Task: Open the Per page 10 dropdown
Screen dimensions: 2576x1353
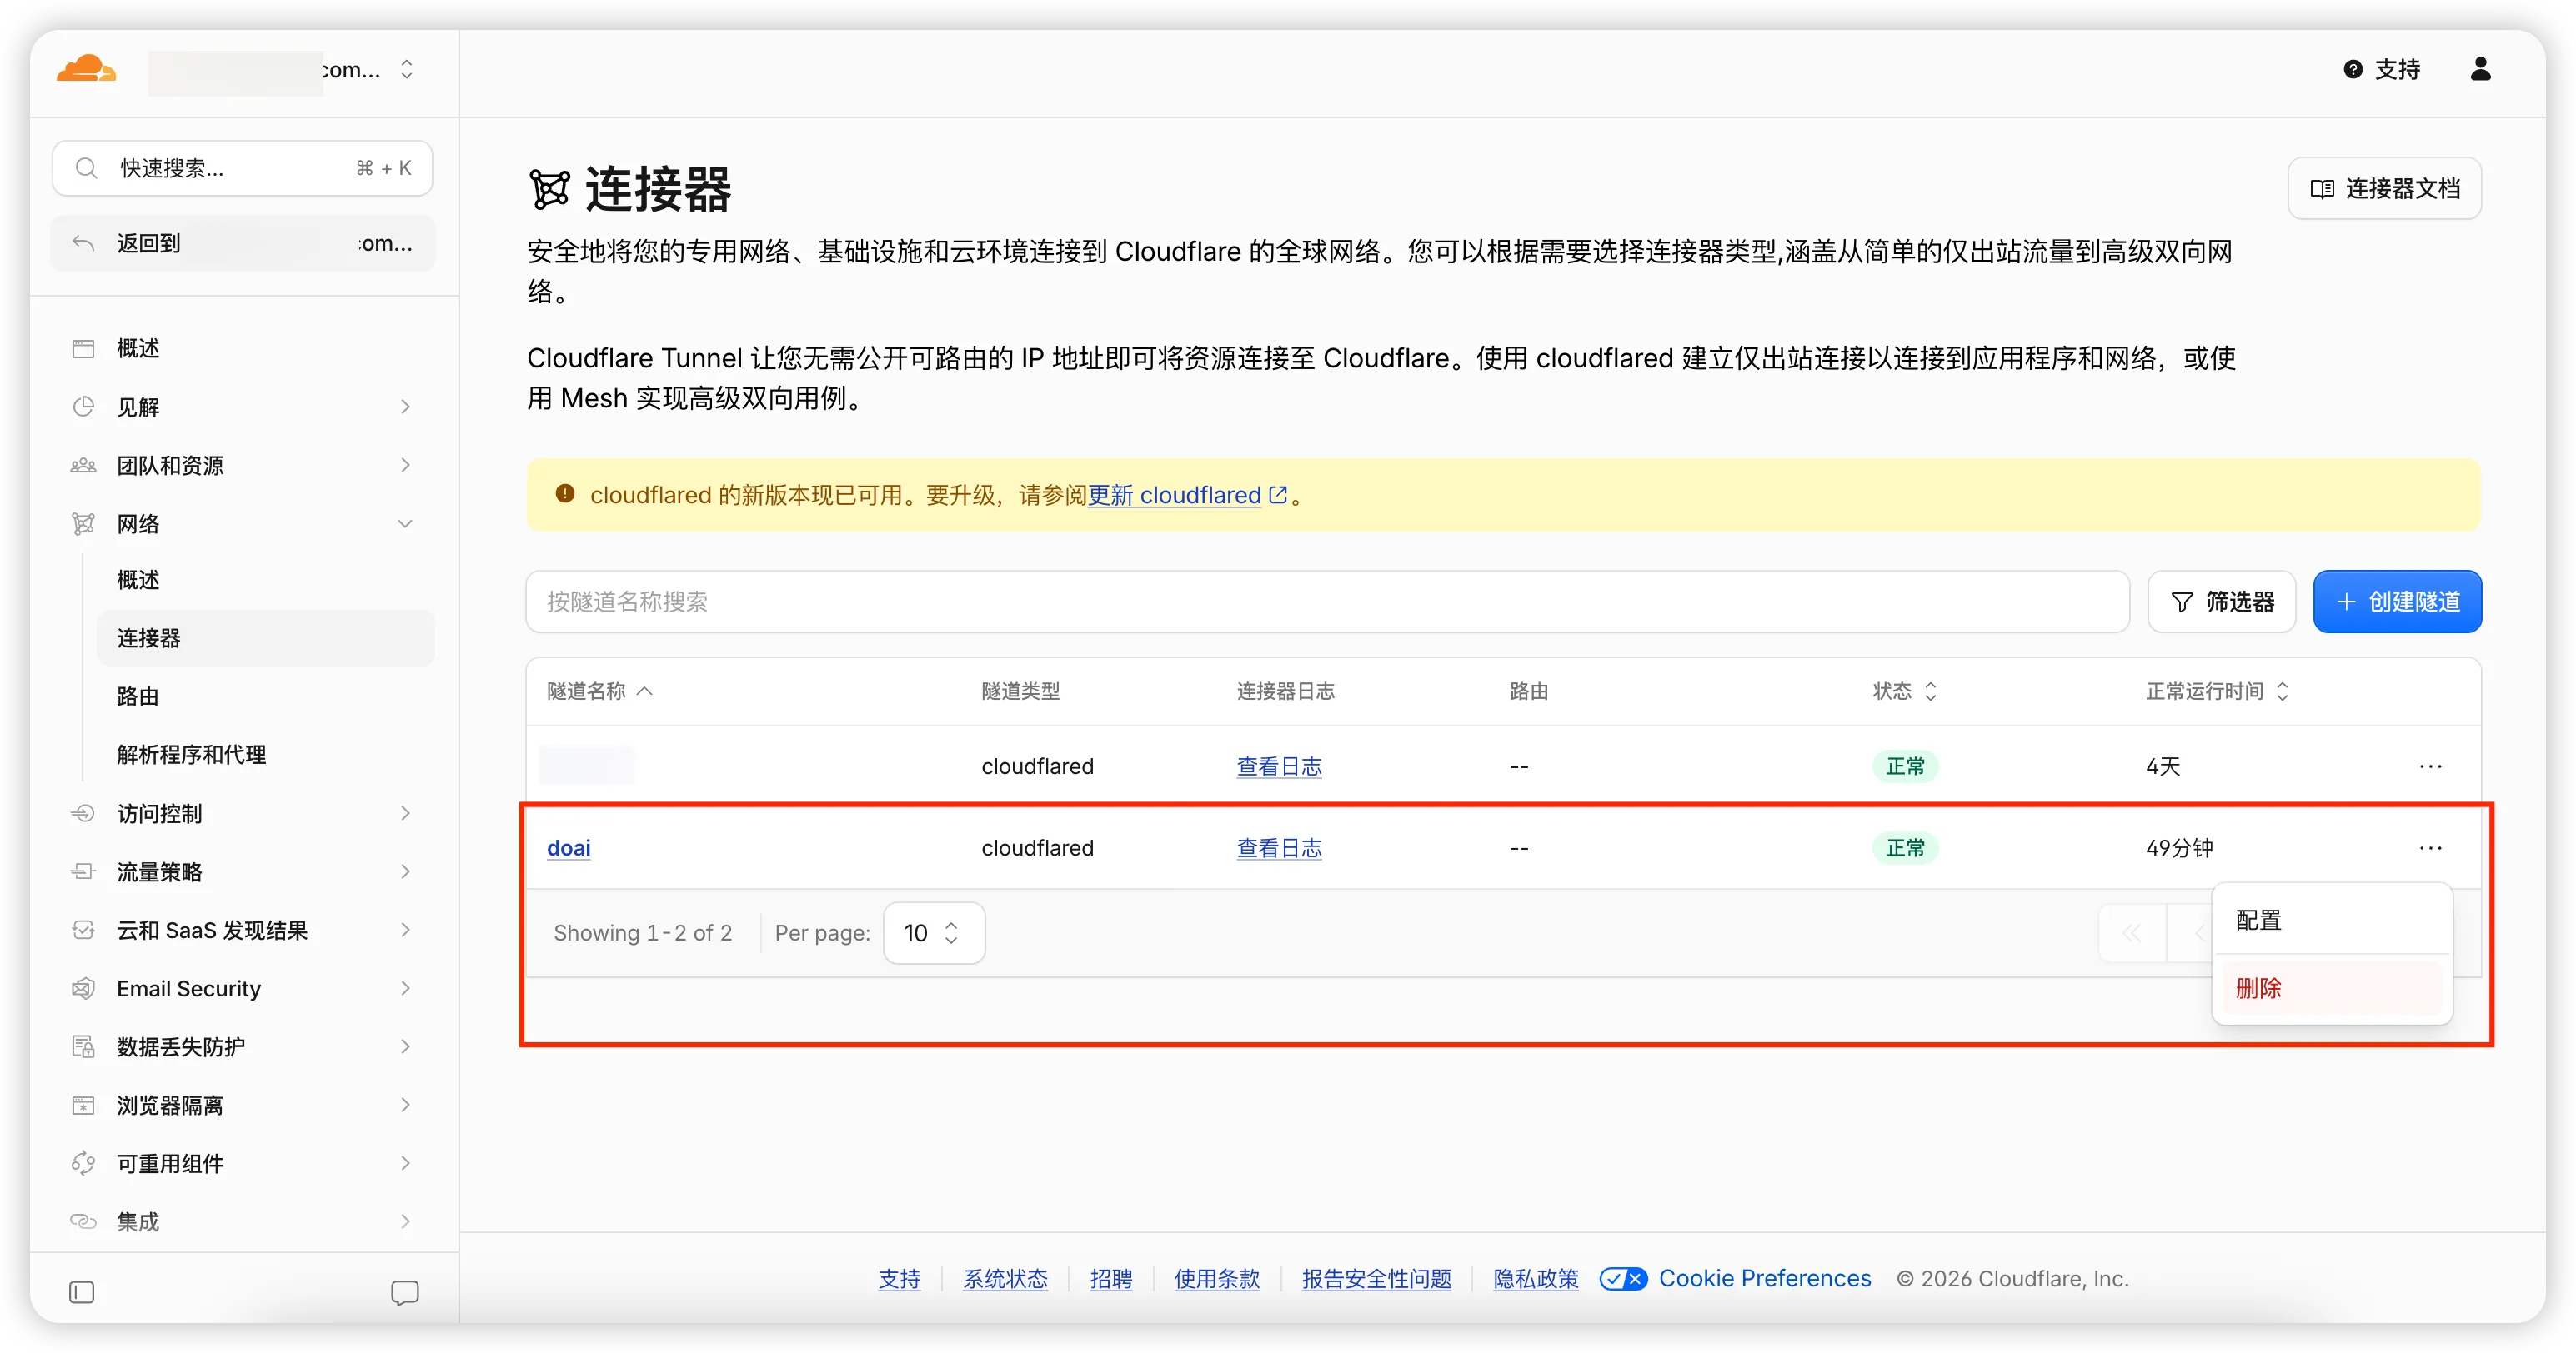Action: pos(933,933)
